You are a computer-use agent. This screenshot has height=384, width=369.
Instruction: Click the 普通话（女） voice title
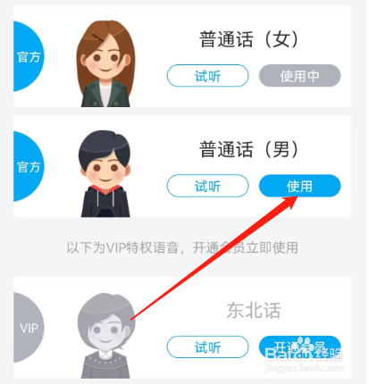248,39
